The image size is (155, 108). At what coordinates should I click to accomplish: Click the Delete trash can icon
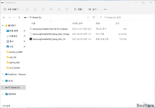tap(67, 9)
